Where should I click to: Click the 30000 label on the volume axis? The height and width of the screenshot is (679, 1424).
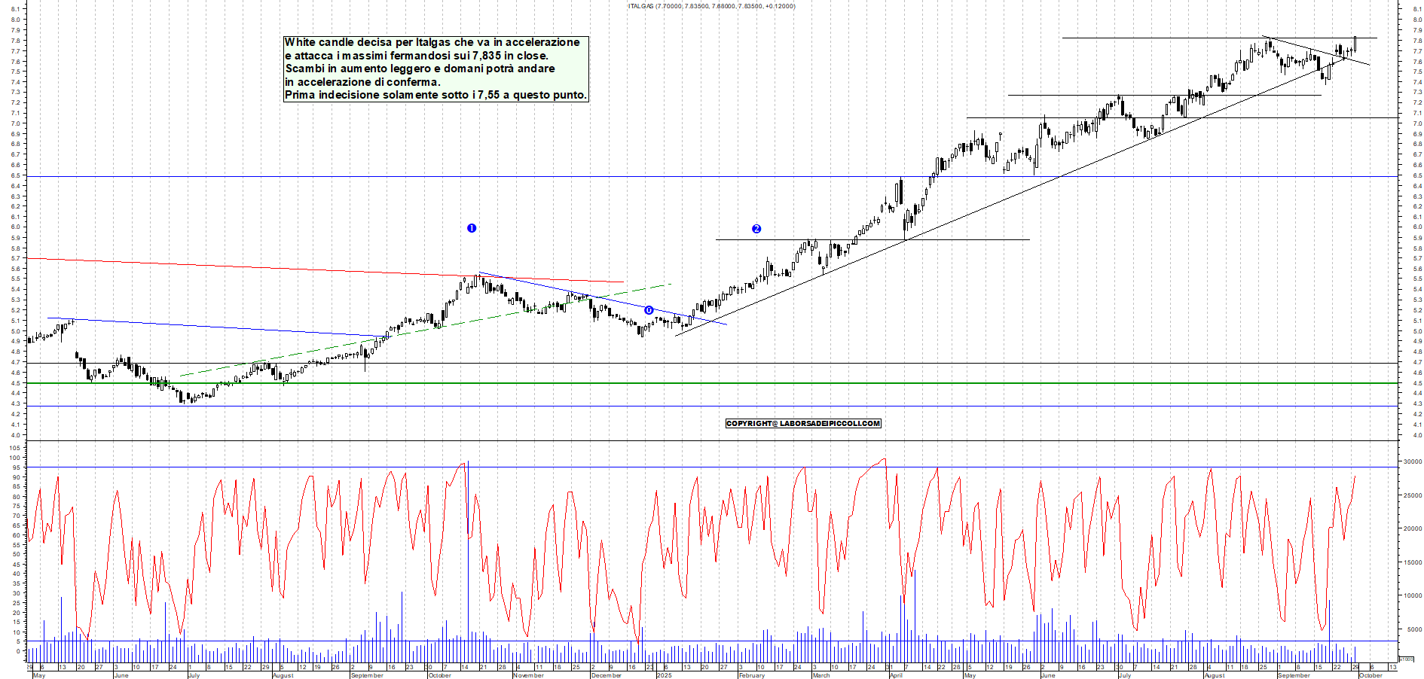pyautogui.click(x=1411, y=461)
